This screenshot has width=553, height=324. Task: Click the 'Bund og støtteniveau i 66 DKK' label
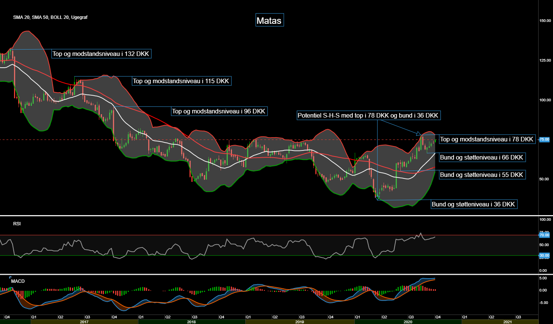(482, 157)
